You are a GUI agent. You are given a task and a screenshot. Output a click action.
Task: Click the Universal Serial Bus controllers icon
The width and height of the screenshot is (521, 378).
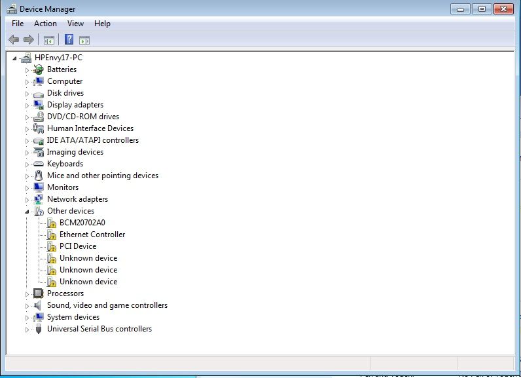pyautogui.click(x=39, y=329)
